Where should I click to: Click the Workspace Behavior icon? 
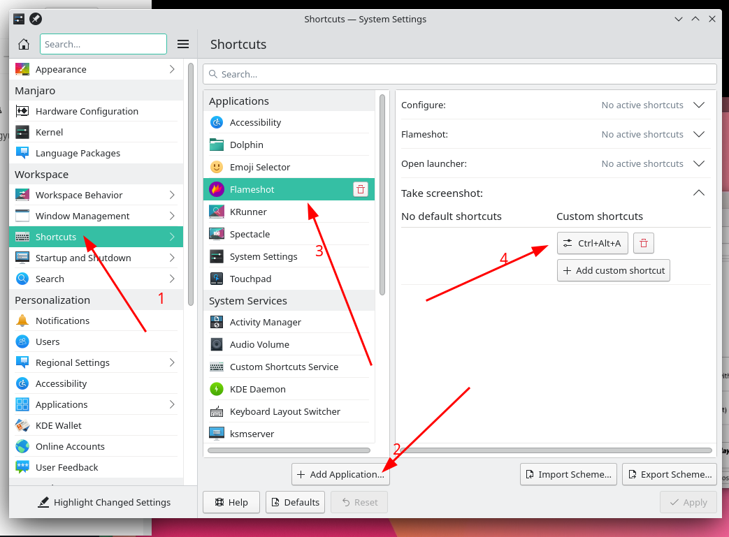click(22, 195)
